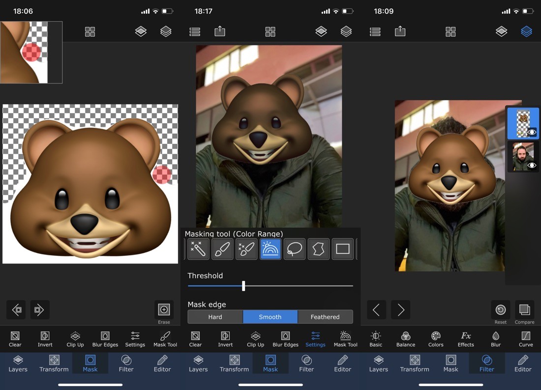Select the brush masking tool
Viewport: 541px width, 390px height.
(222, 249)
